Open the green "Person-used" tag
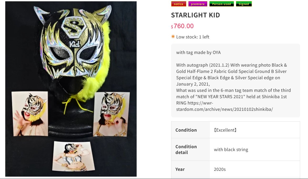Viewport: 308px width, 179px height. (221, 4)
